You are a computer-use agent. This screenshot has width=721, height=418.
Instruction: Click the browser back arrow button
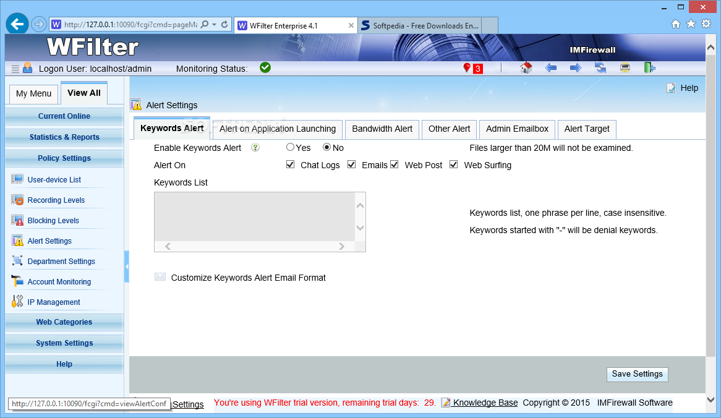coord(17,24)
